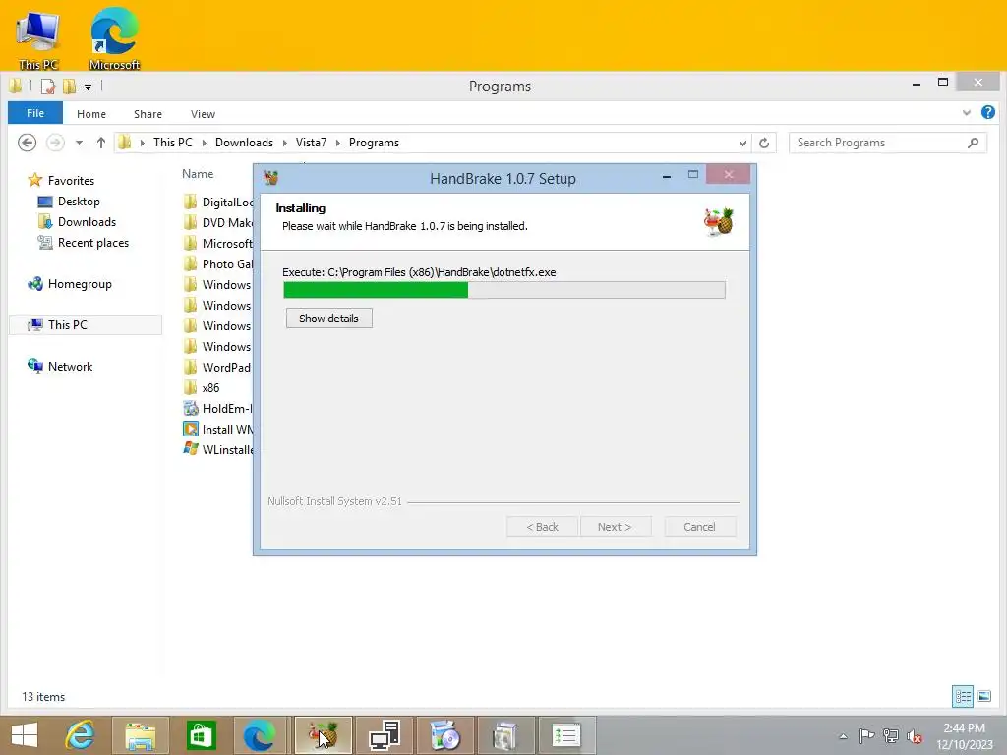Screen dimensions: 1007x755
Task: Select the WordPad folder
Action: point(217,368)
